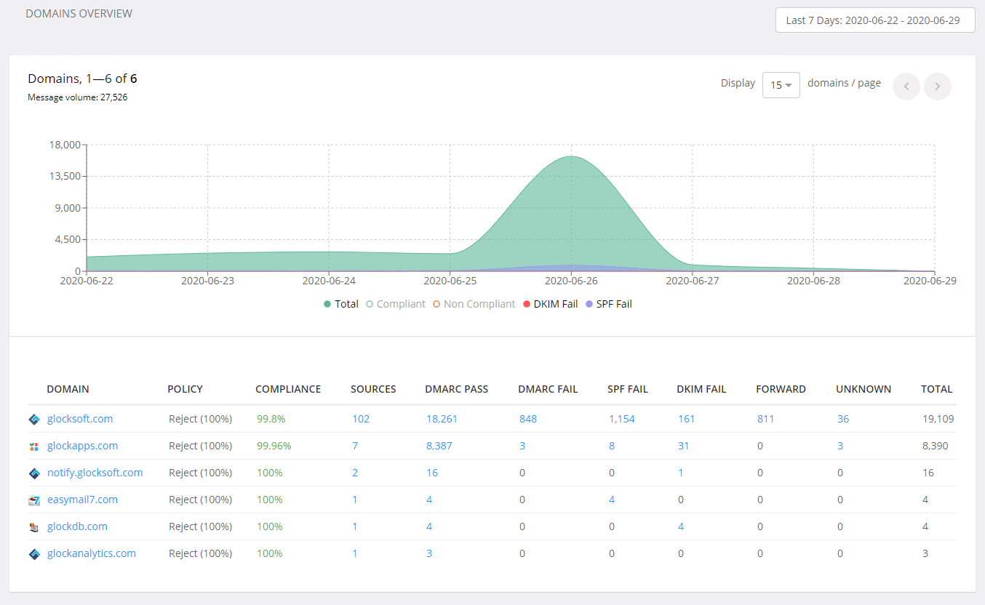985x605 pixels.
Task: Click the easymail7.com envelope icon
Action: [33, 500]
